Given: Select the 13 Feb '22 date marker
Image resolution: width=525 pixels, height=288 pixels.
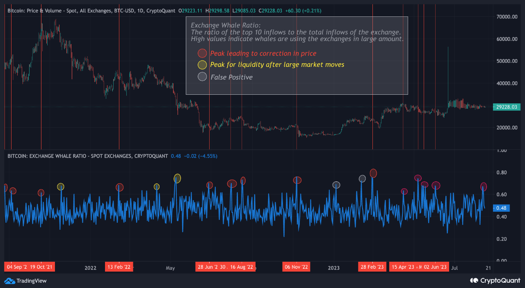Looking at the screenshot, I should 119,267.
